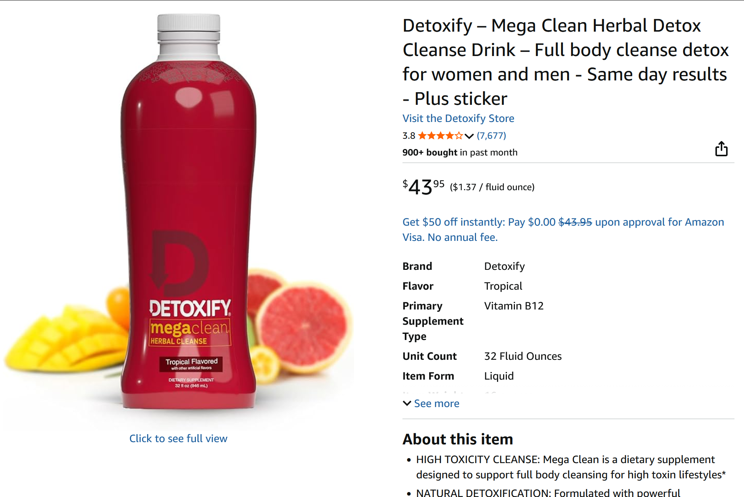The width and height of the screenshot is (744, 497).
Task: Visit the Detoxify Store
Action: [x=458, y=119]
